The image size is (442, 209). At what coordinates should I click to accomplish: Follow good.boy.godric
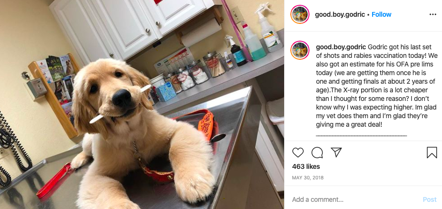click(381, 14)
